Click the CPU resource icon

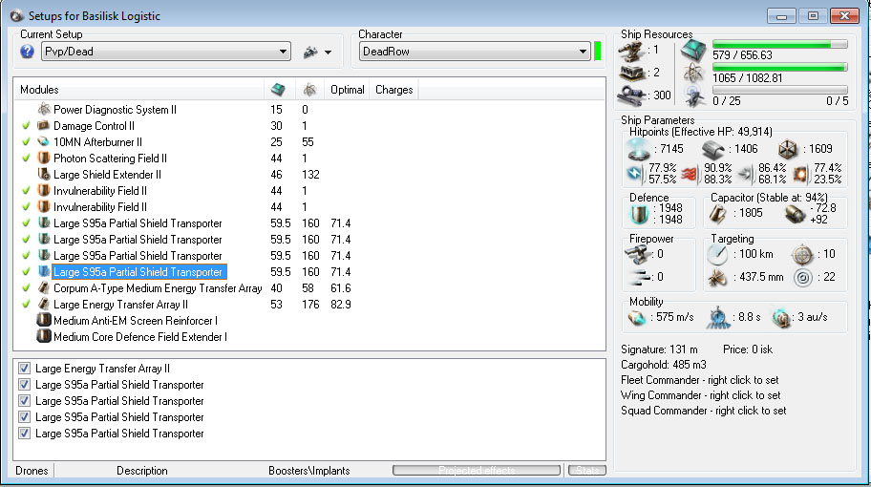coord(693,52)
